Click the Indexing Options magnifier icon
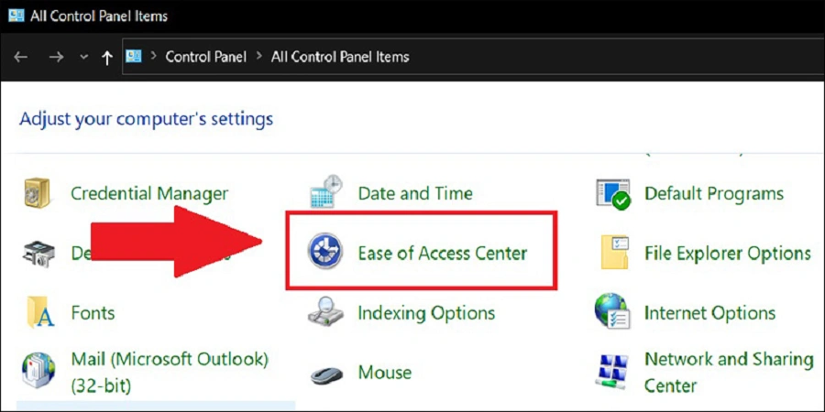 tap(325, 311)
